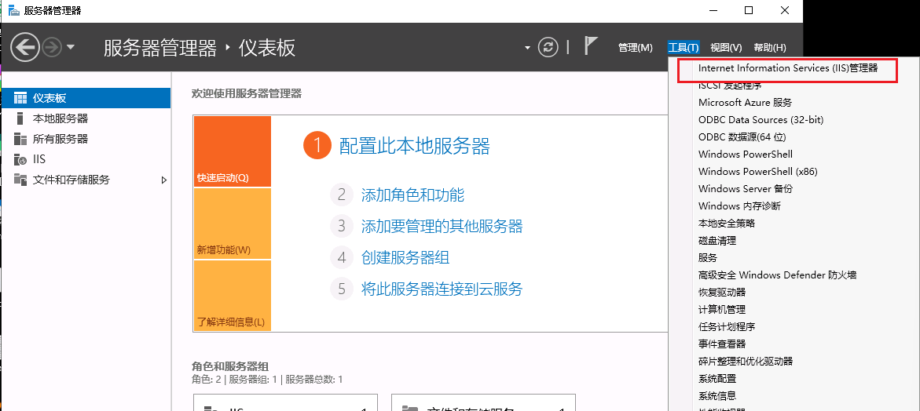Launch Windows PowerShell menu entry
The image size is (920, 411).
coord(745,154)
